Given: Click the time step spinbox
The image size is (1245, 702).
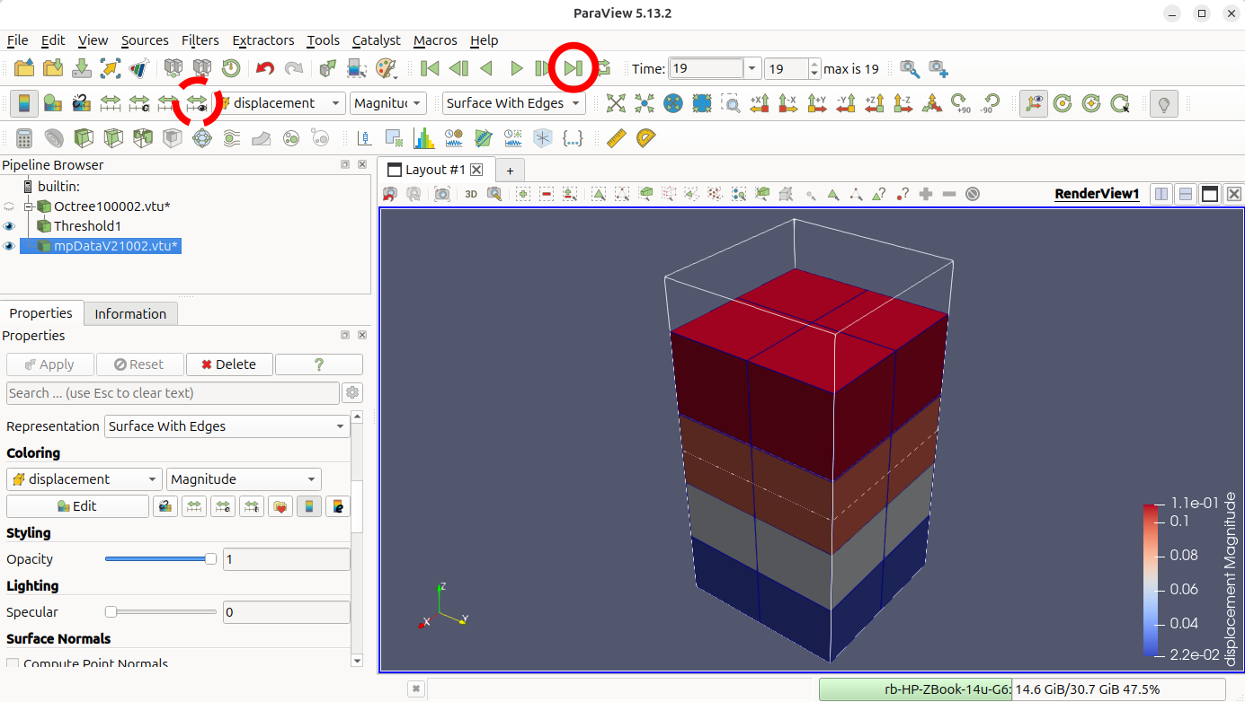Looking at the screenshot, I should pyautogui.click(x=792, y=68).
